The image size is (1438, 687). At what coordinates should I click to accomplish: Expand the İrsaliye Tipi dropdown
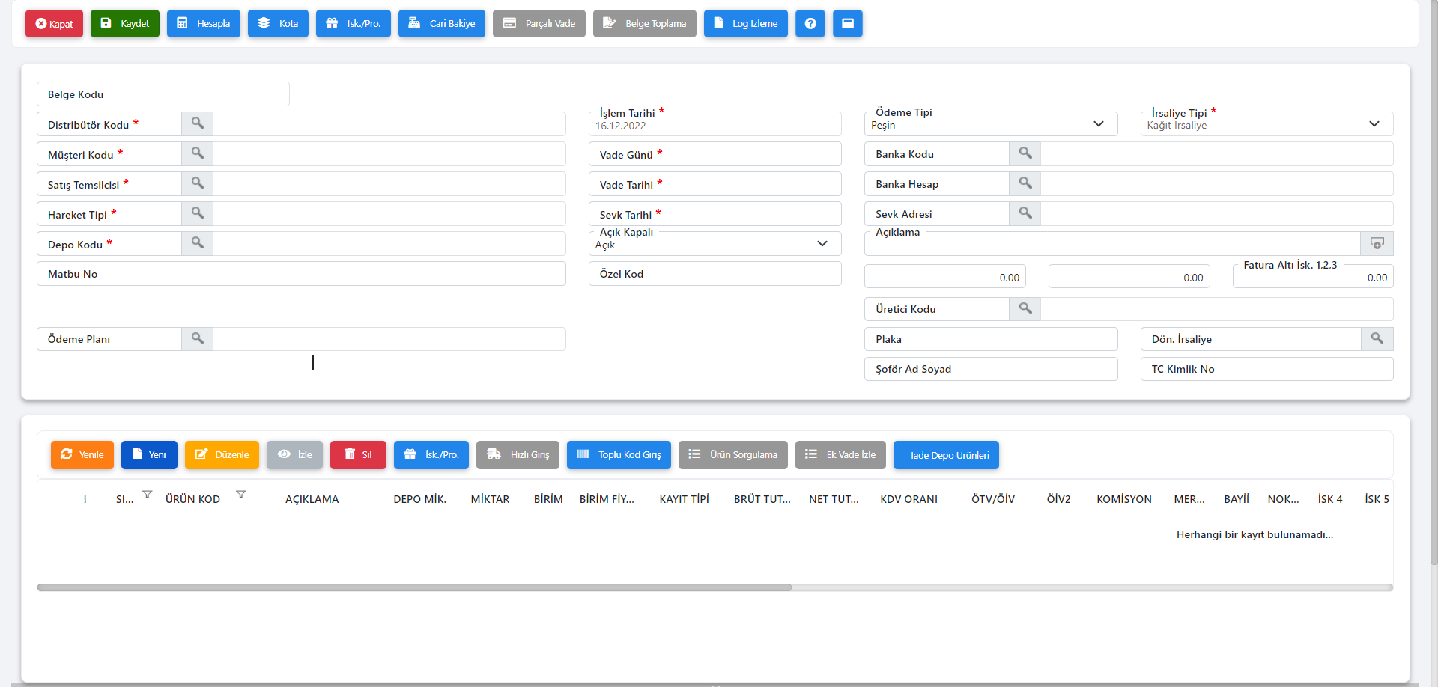point(1374,124)
